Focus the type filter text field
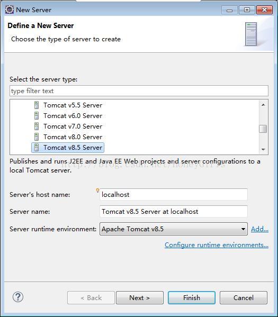The height and width of the screenshot is (317, 278). [139, 91]
